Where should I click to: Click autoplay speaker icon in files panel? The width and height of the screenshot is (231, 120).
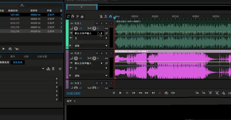coord(17,49)
